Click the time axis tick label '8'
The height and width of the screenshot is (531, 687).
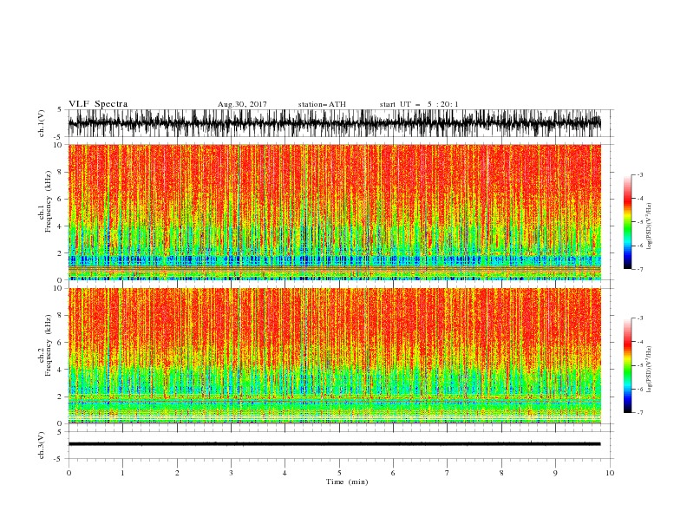pyautogui.click(x=501, y=473)
